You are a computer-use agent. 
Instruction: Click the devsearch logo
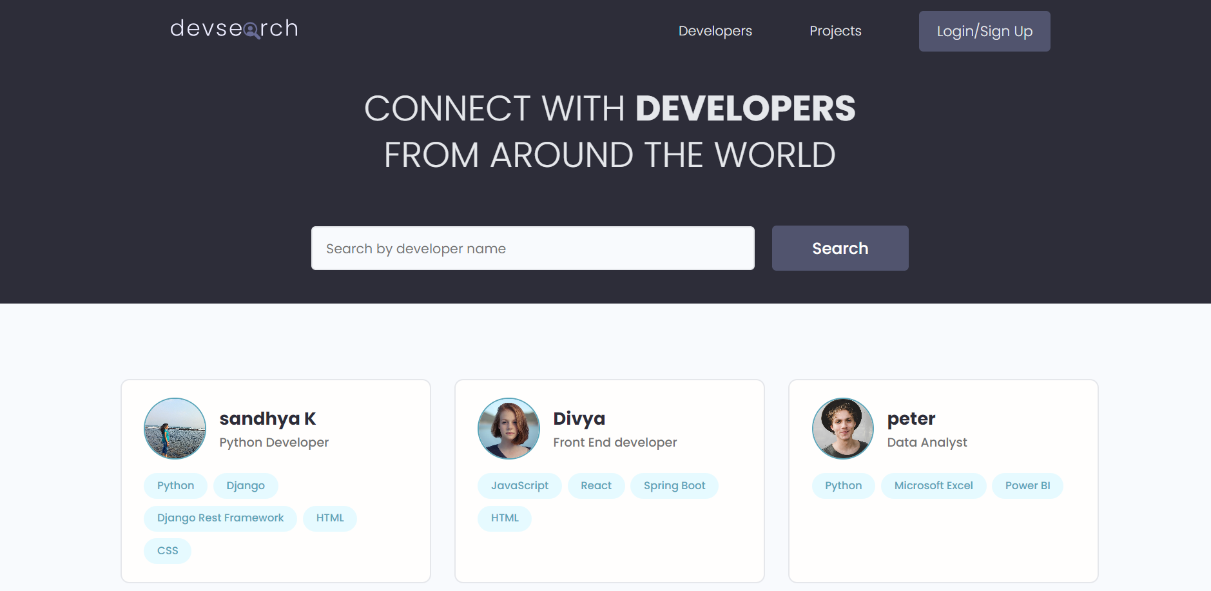click(233, 28)
